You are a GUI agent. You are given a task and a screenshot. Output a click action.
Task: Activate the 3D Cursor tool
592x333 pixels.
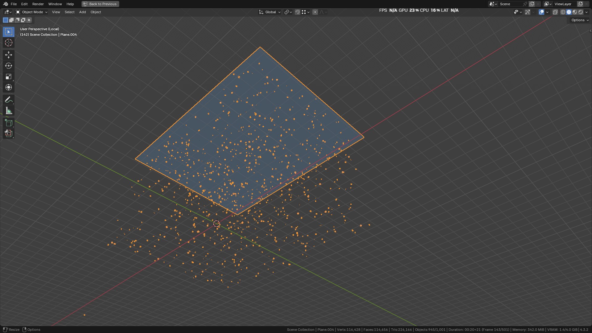click(9, 43)
